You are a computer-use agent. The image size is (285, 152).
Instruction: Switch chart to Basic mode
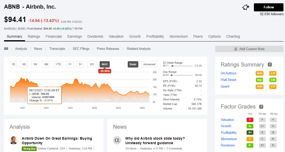point(133,64)
